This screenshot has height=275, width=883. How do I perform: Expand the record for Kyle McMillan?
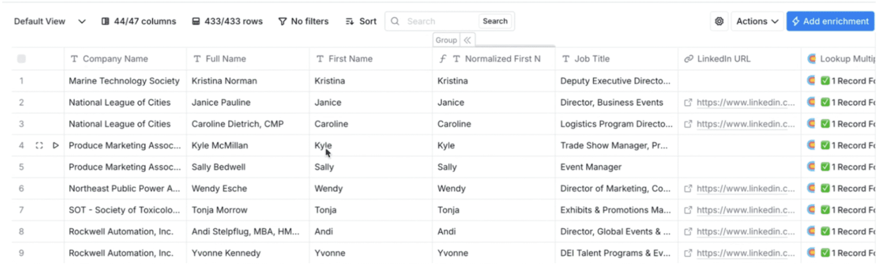(x=39, y=145)
